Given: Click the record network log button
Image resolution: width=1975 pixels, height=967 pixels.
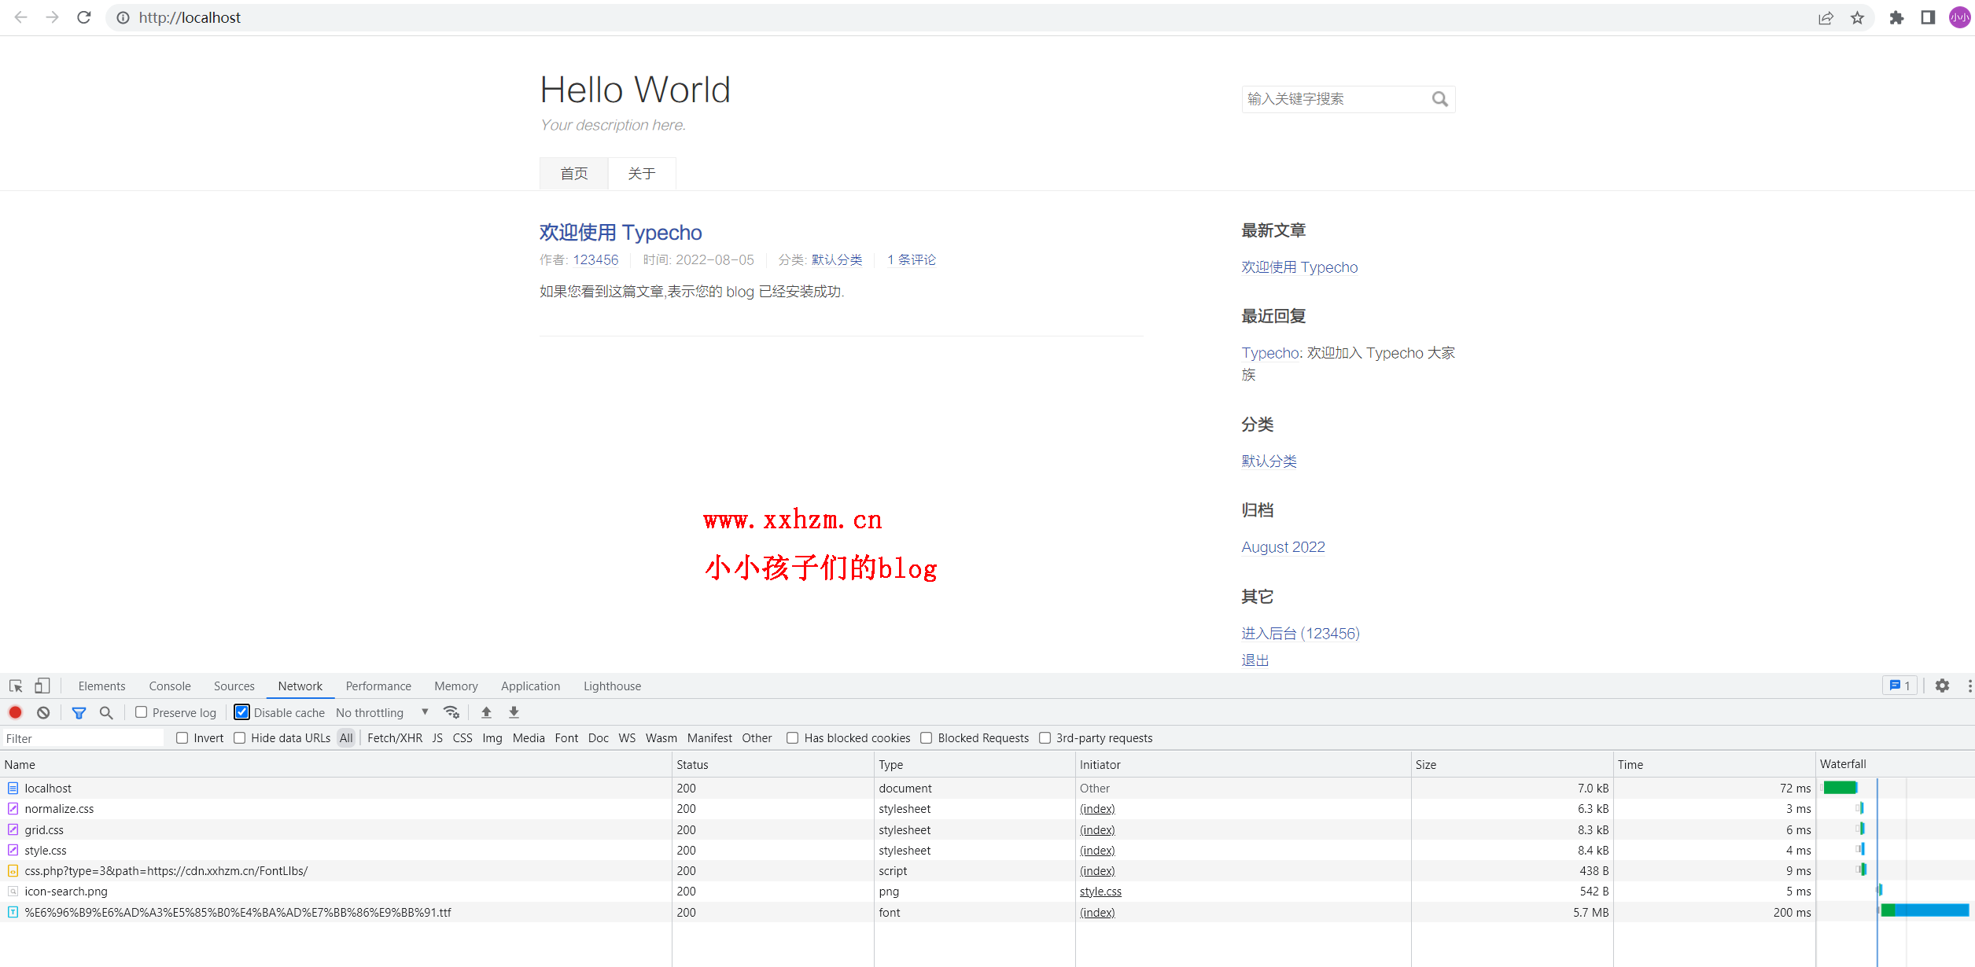Looking at the screenshot, I should (15, 712).
